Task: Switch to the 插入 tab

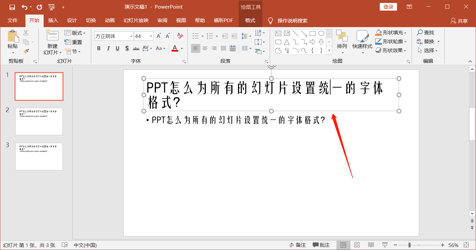Action: tap(53, 21)
